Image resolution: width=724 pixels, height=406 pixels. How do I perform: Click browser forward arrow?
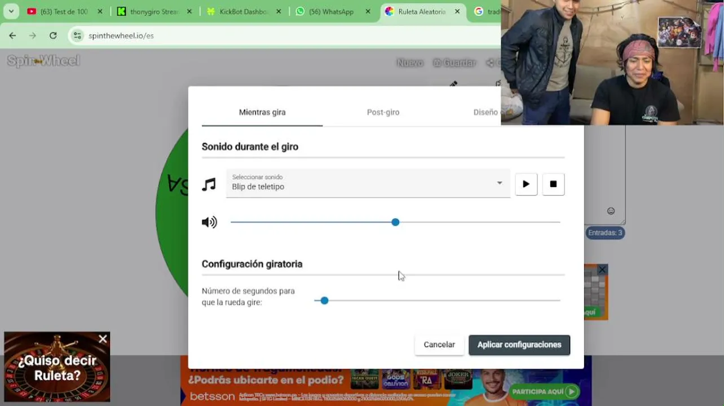(x=33, y=36)
